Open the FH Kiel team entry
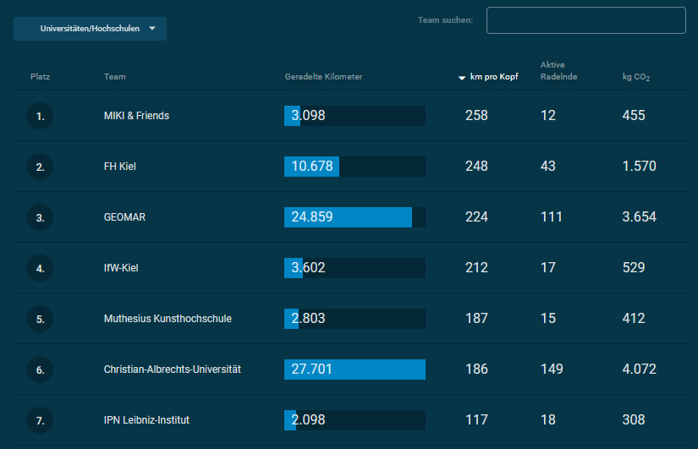This screenshot has width=698, height=449. [x=120, y=167]
